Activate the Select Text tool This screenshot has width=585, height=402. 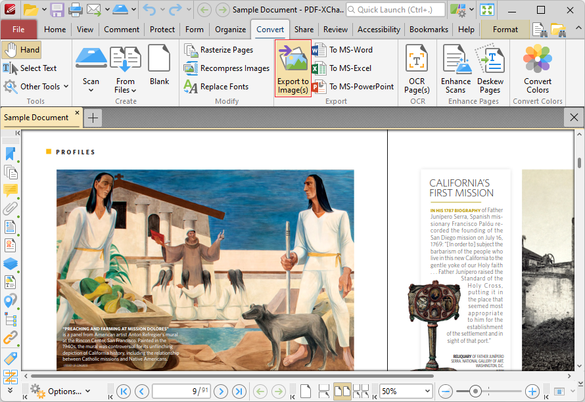click(x=30, y=68)
